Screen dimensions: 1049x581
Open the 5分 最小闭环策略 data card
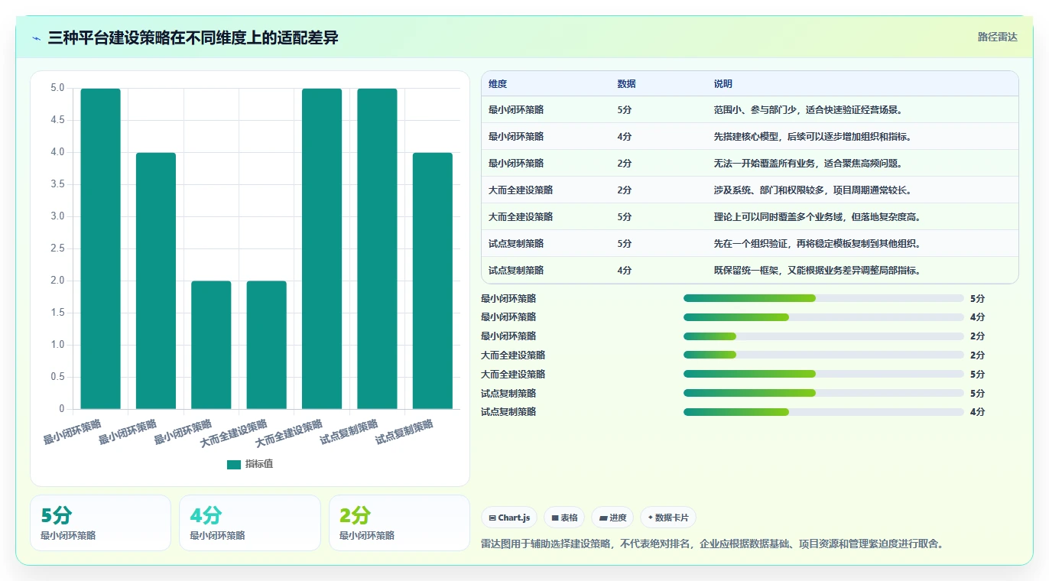[100, 523]
